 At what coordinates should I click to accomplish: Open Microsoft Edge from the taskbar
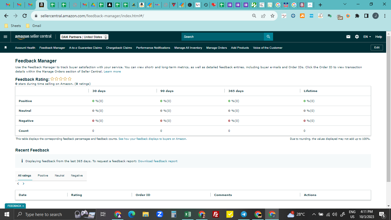[132, 214]
